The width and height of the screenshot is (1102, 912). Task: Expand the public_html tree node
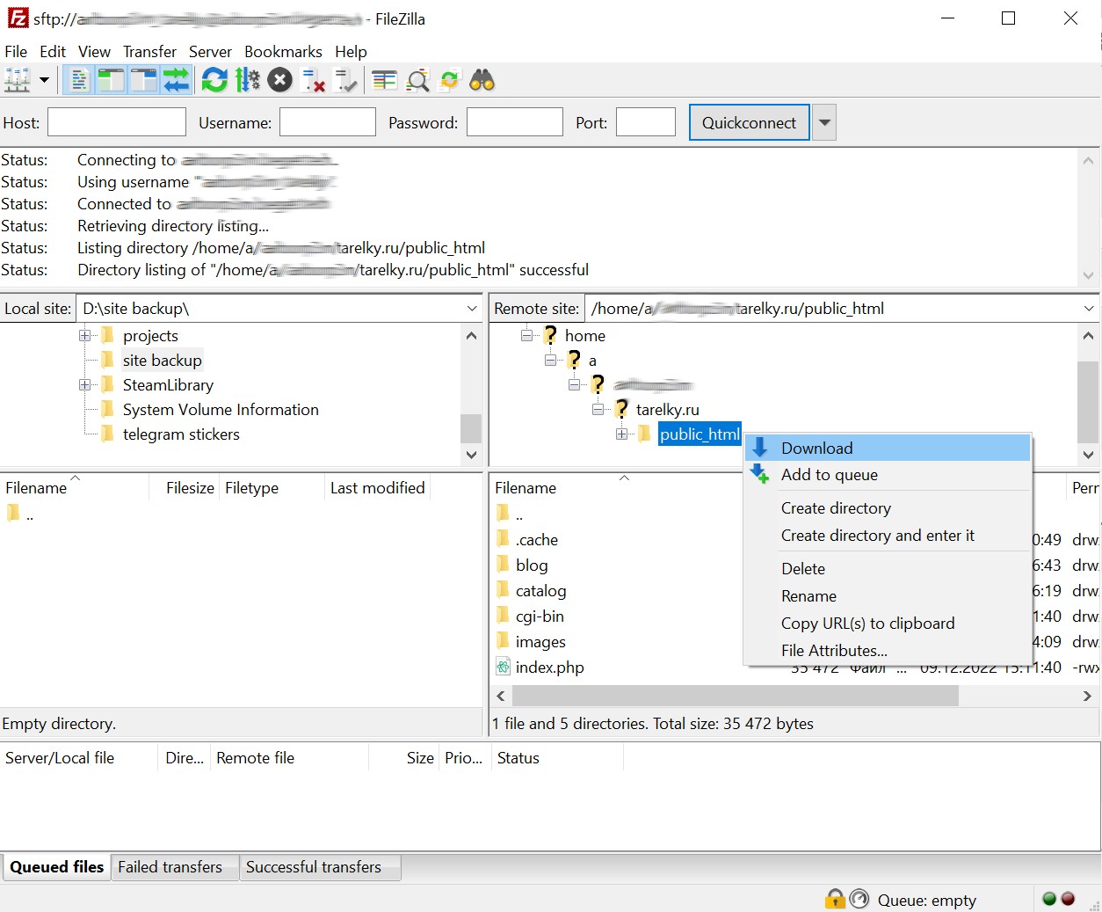[x=621, y=434]
